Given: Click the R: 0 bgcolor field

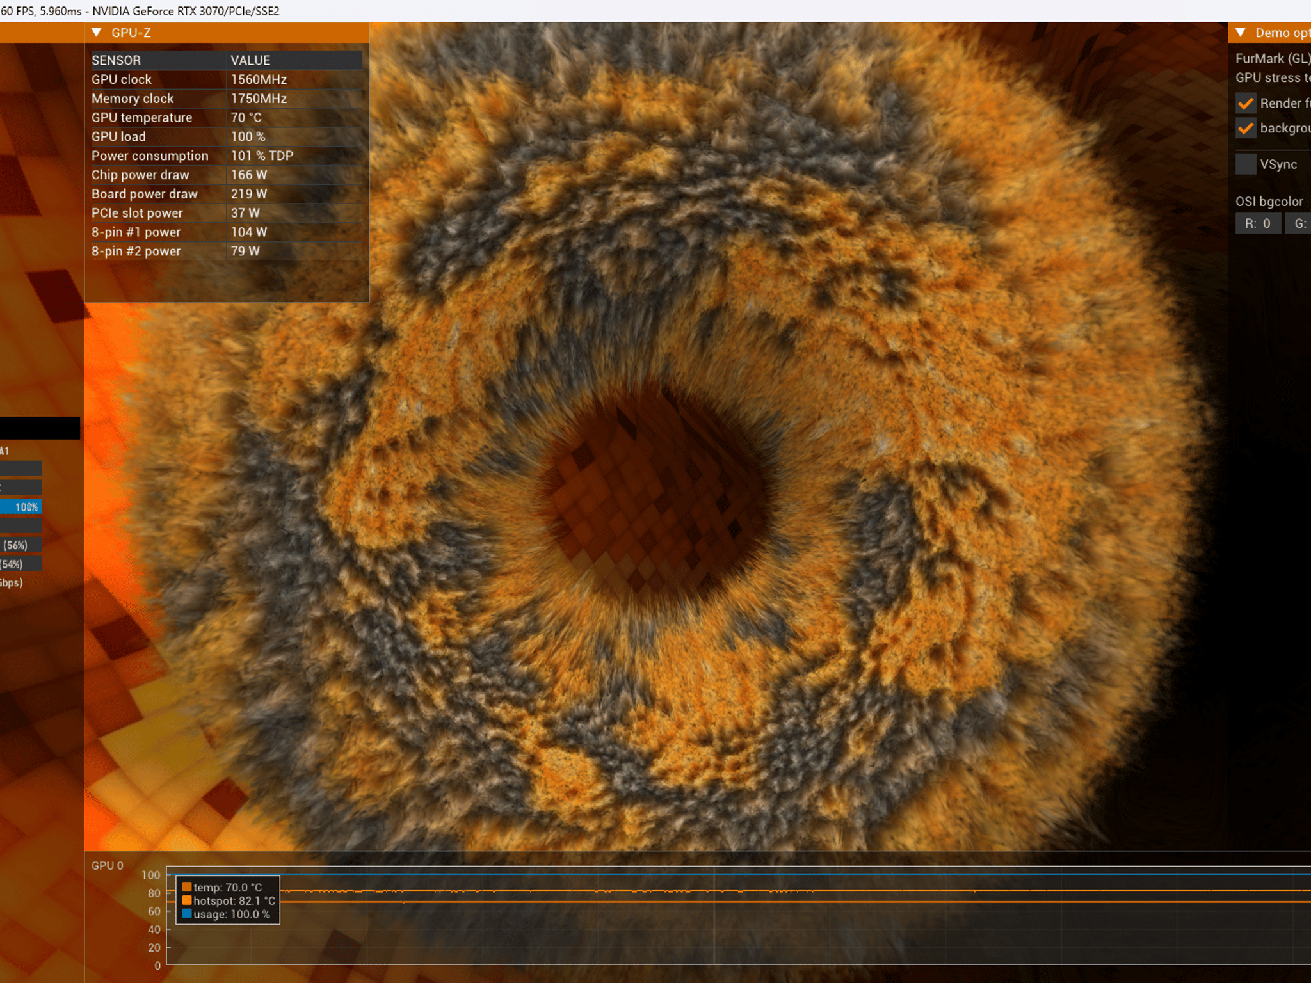Looking at the screenshot, I should [x=1258, y=223].
